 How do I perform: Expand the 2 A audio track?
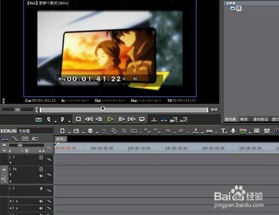point(11,208)
